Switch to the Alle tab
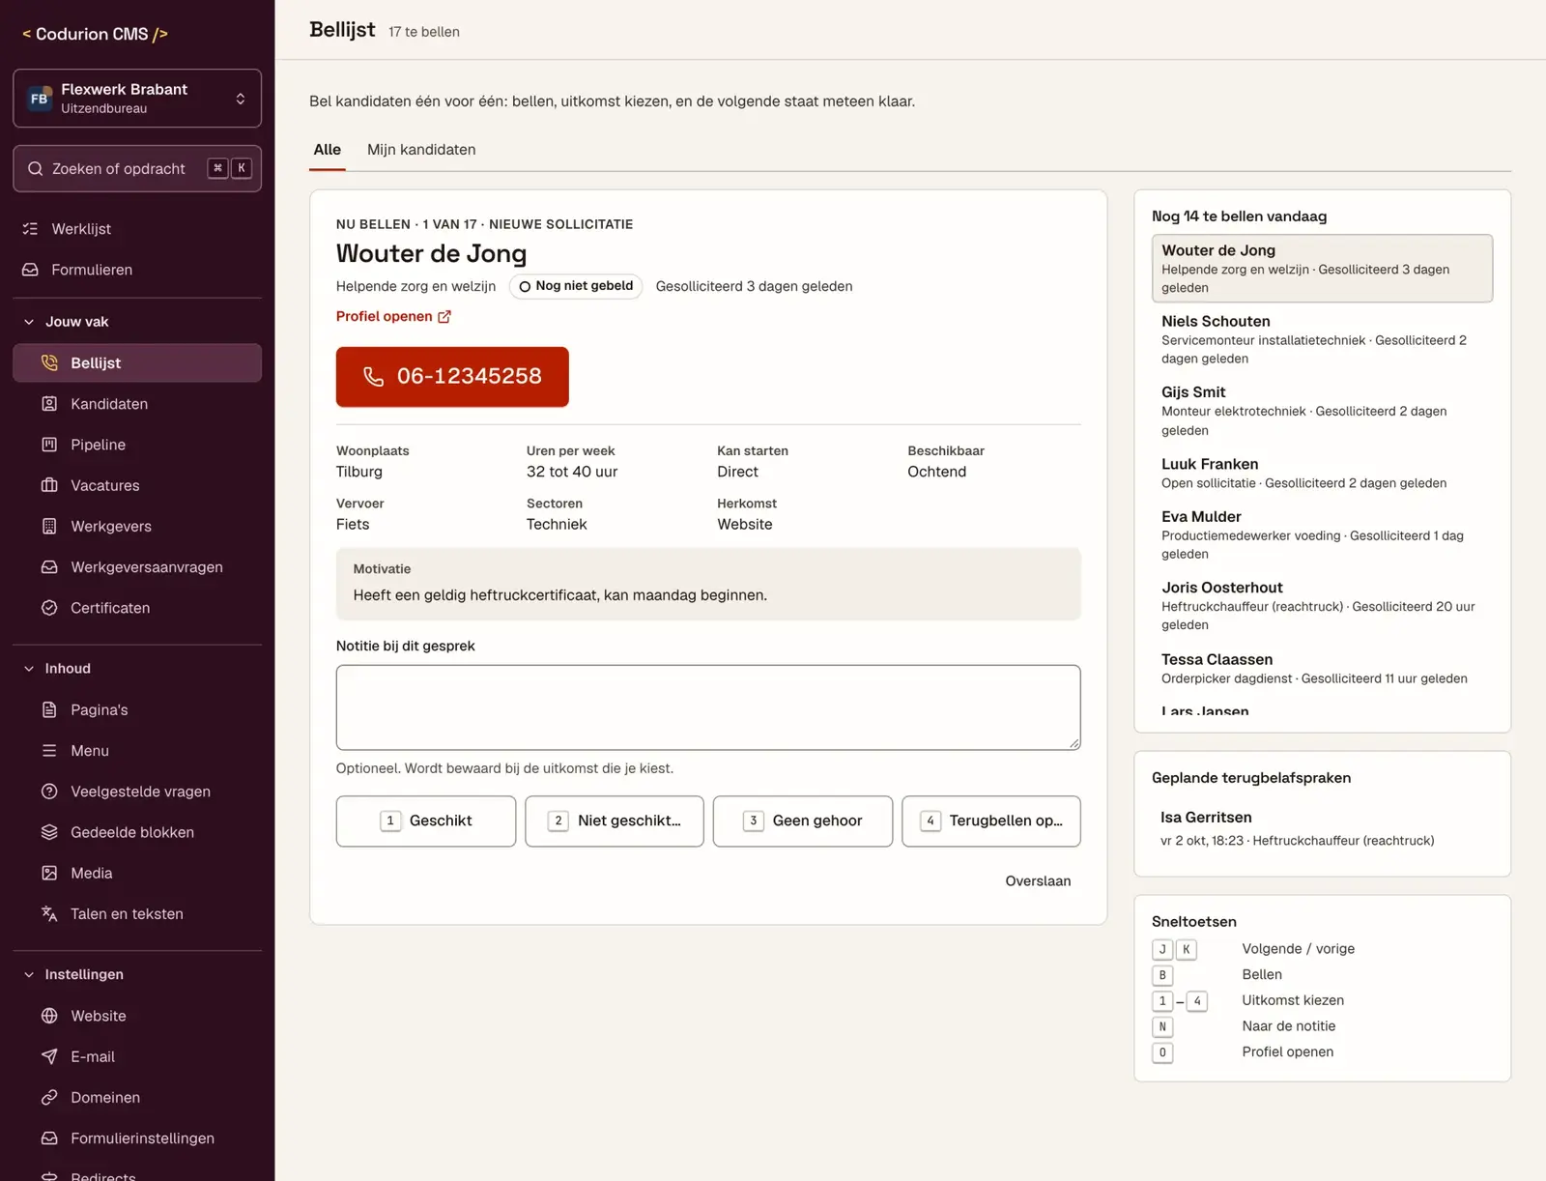 pyautogui.click(x=328, y=150)
